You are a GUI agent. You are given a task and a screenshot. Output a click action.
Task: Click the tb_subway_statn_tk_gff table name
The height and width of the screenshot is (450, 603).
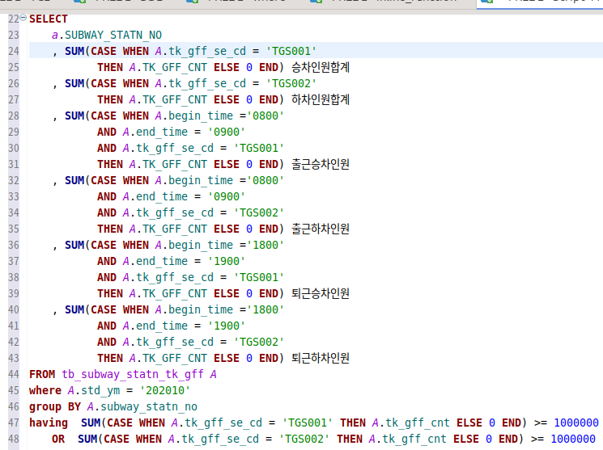[134, 374]
